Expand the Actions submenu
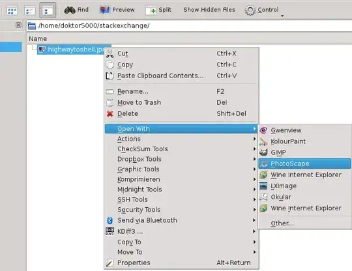This screenshot has height=271, width=352. (181, 139)
